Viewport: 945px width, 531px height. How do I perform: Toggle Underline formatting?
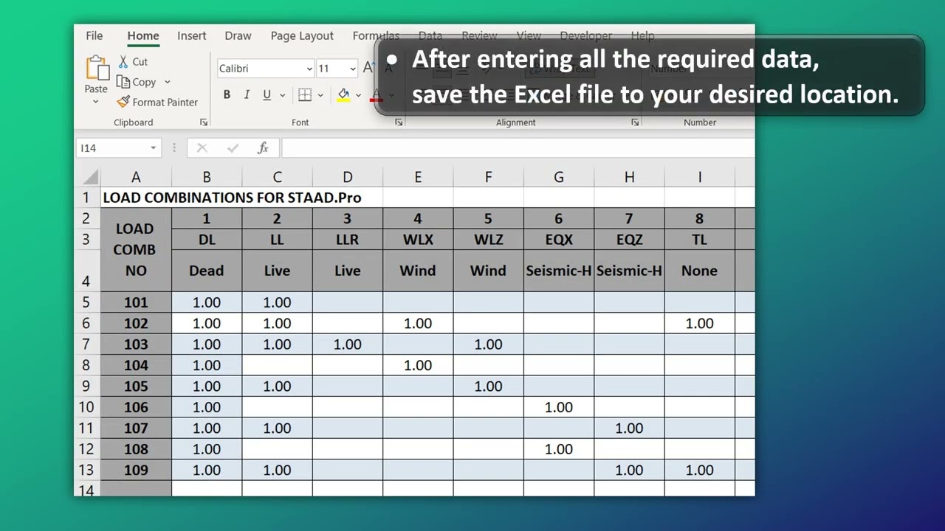267,94
